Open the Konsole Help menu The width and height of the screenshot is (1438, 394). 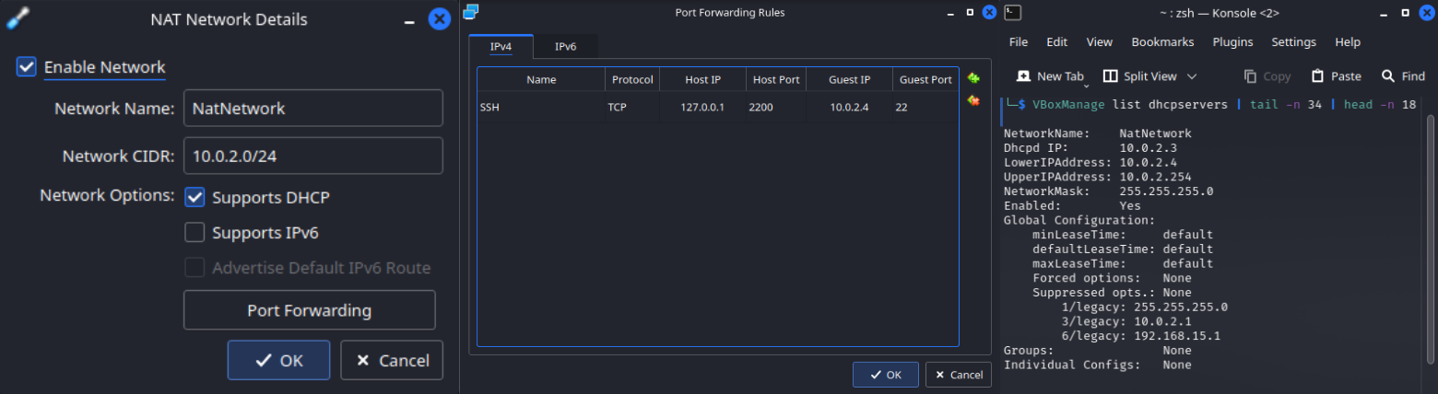click(1348, 42)
